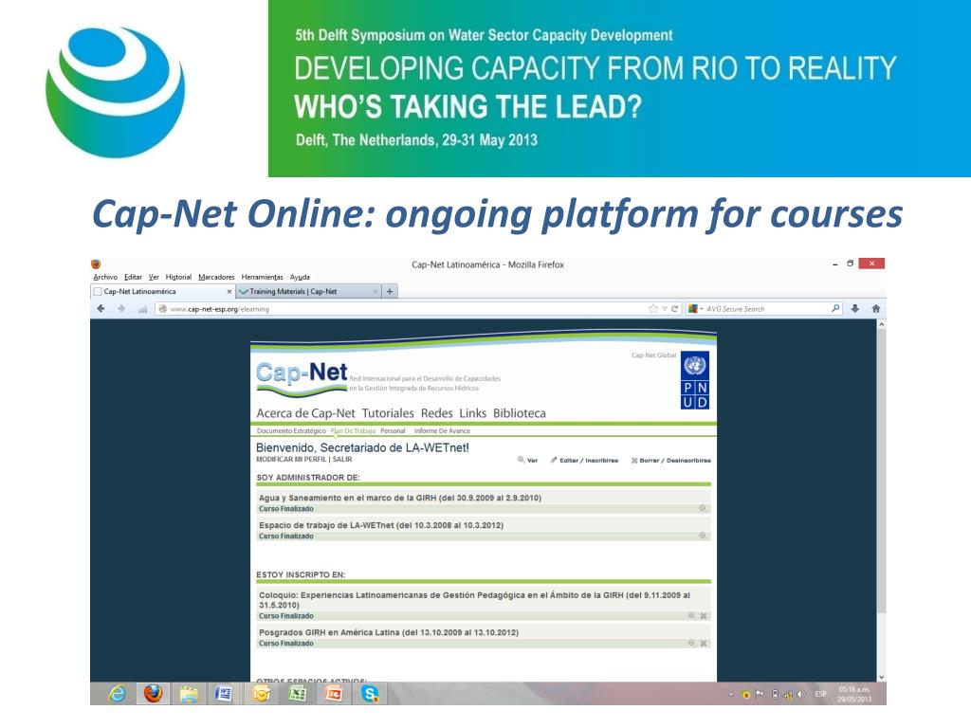The height and width of the screenshot is (728, 971).
Task: Click Documento Estratégico submenu link
Action: click(291, 431)
